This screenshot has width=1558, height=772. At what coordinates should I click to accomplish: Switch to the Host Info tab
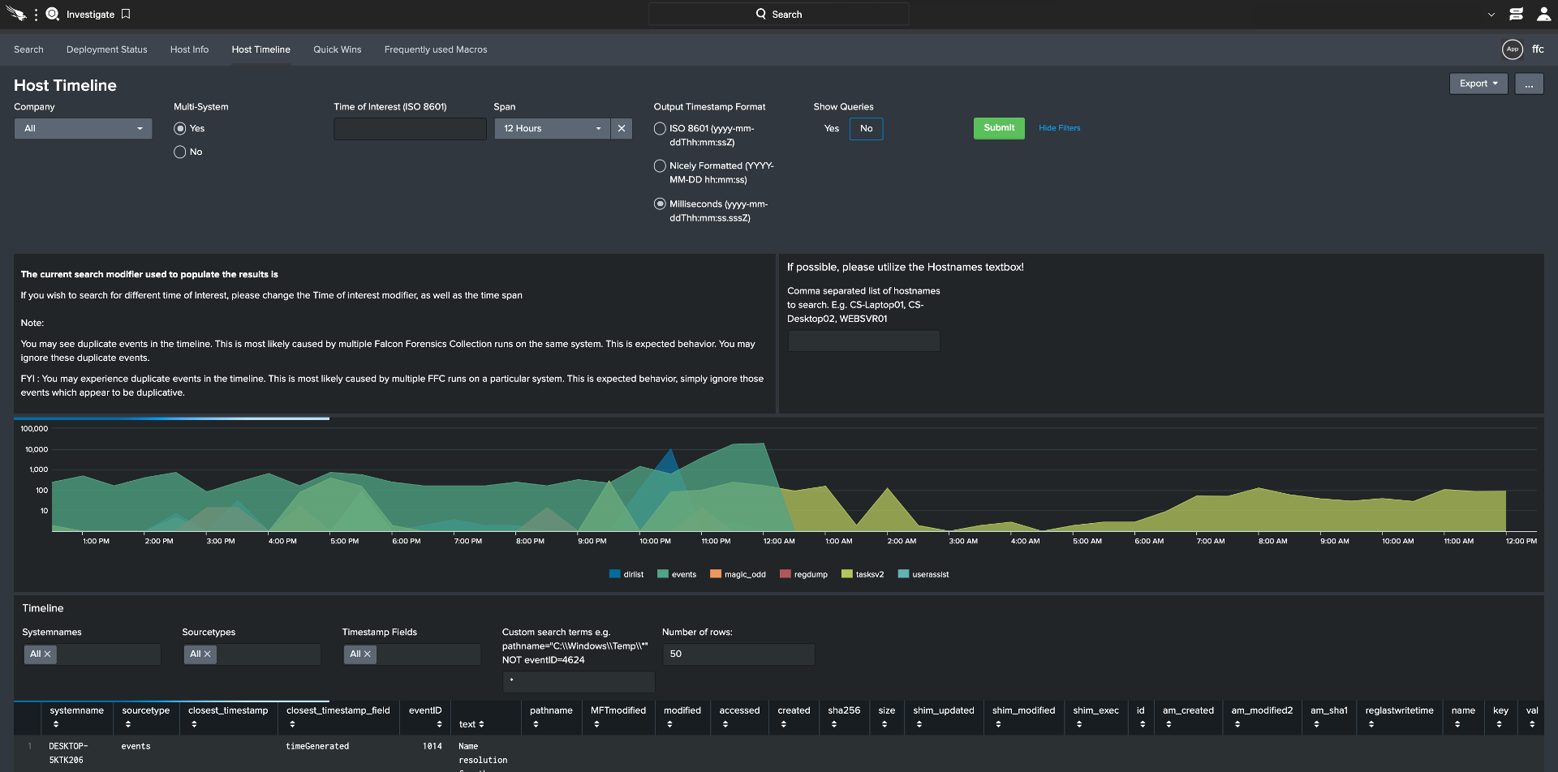coord(189,49)
